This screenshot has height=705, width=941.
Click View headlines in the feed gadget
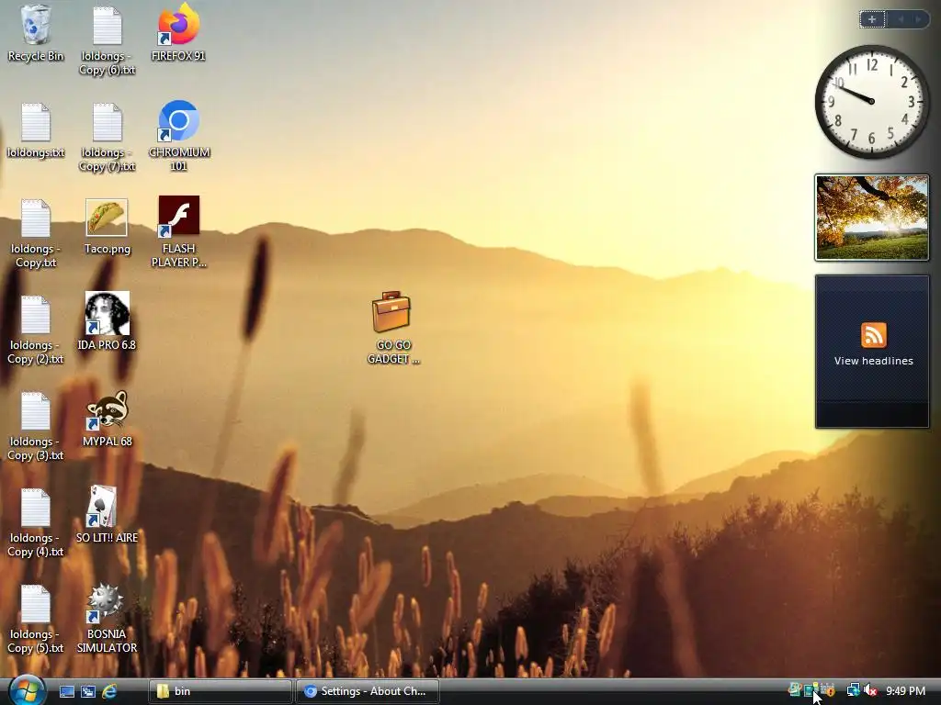coord(873,361)
